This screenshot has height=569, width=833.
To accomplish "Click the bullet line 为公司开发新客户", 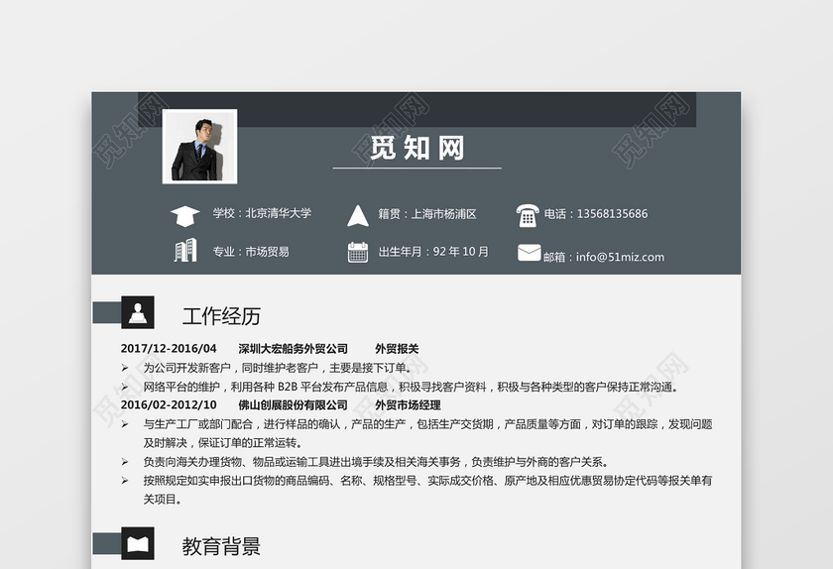I will 278,368.
